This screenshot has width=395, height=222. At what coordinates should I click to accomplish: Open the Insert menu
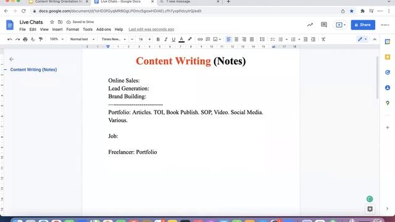click(x=57, y=30)
